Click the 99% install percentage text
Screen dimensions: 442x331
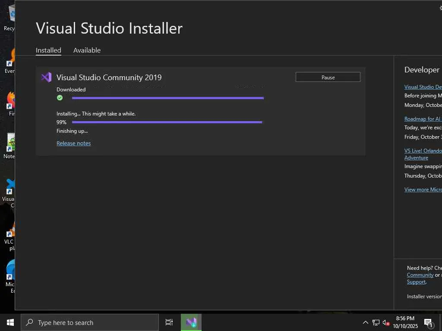click(61, 122)
